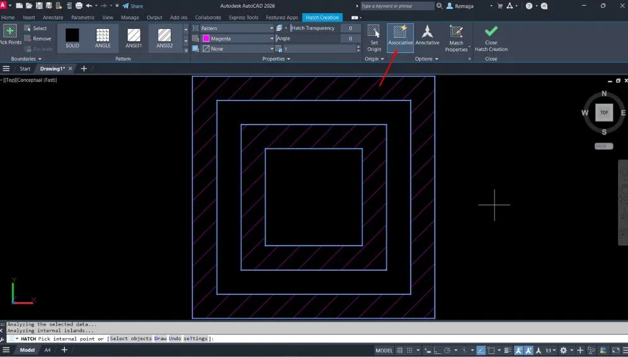
Task: Expand the Options panel arrow
Action: pos(436,59)
